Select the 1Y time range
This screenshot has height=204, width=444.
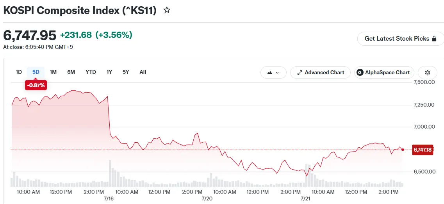click(x=109, y=72)
